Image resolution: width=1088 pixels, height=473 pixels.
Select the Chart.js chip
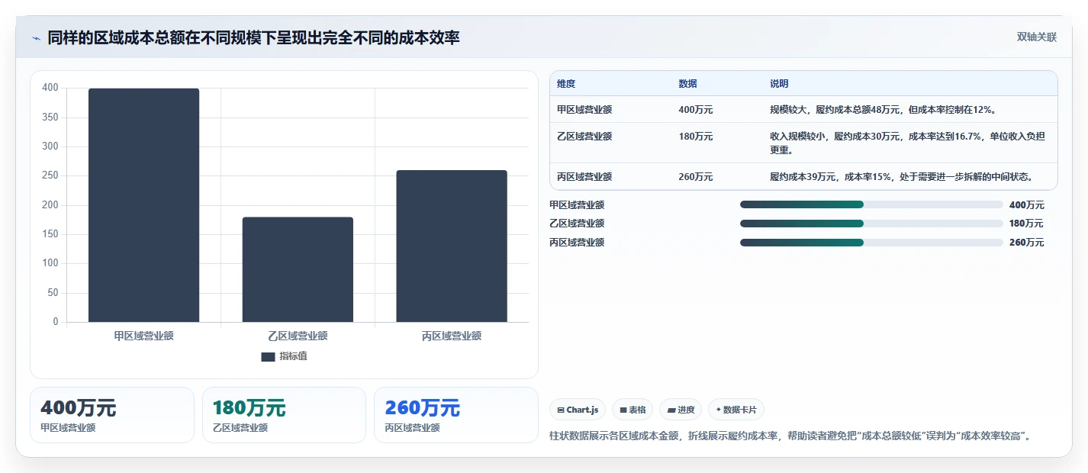[x=578, y=410]
